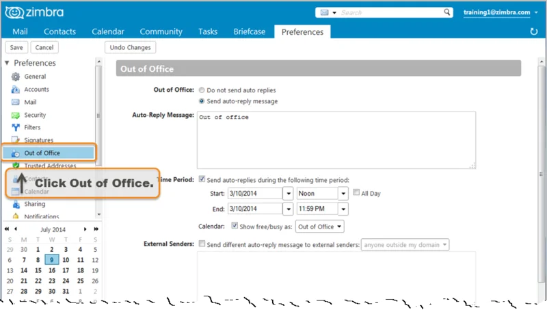Select the Out of Office icon in sidebar

click(16, 153)
